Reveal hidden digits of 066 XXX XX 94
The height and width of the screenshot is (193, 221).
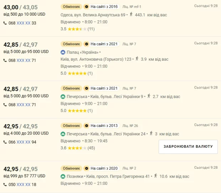[24, 142]
